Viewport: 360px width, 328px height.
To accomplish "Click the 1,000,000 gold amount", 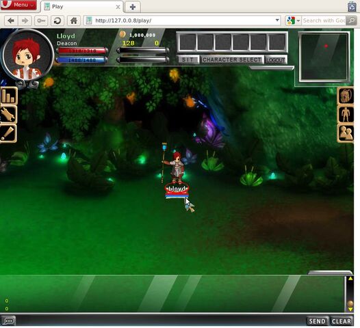I will tap(142, 36).
